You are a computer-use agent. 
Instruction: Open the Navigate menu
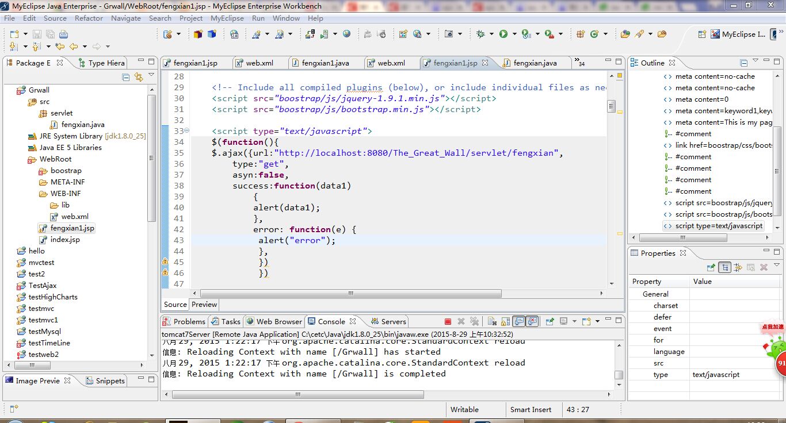pyautogui.click(x=126, y=18)
